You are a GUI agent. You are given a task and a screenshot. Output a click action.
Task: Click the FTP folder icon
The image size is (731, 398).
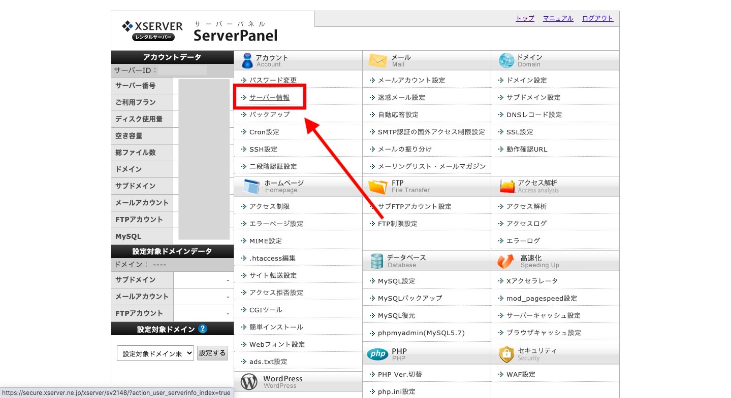coord(377,187)
